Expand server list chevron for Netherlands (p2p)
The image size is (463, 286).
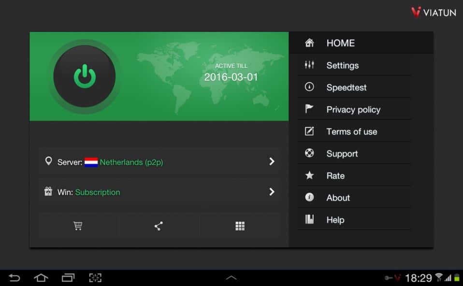point(272,161)
